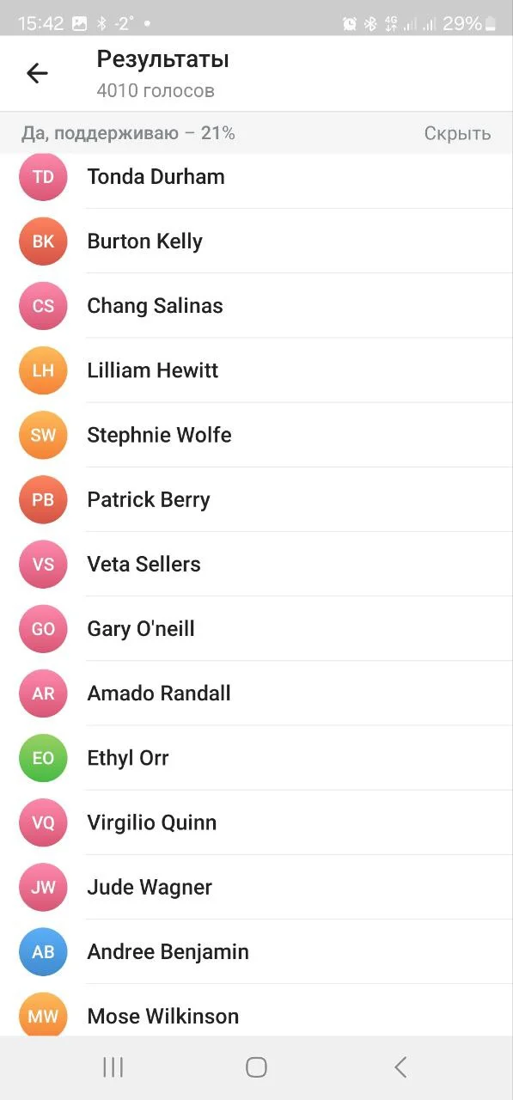Select the green EO avatar circle
513x1100 pixels.
(x=43, y=758)
